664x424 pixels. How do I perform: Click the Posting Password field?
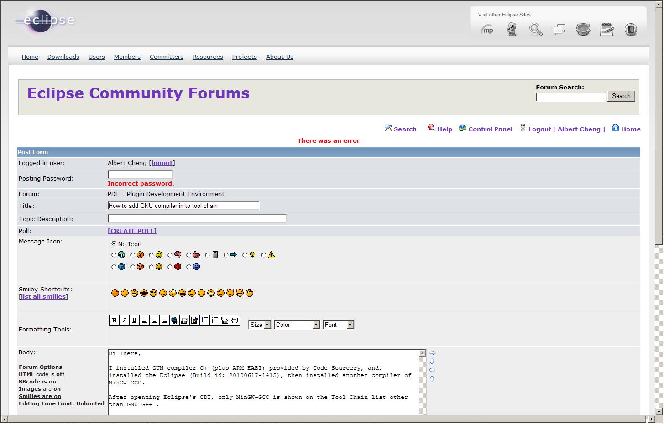pos(140,175)
